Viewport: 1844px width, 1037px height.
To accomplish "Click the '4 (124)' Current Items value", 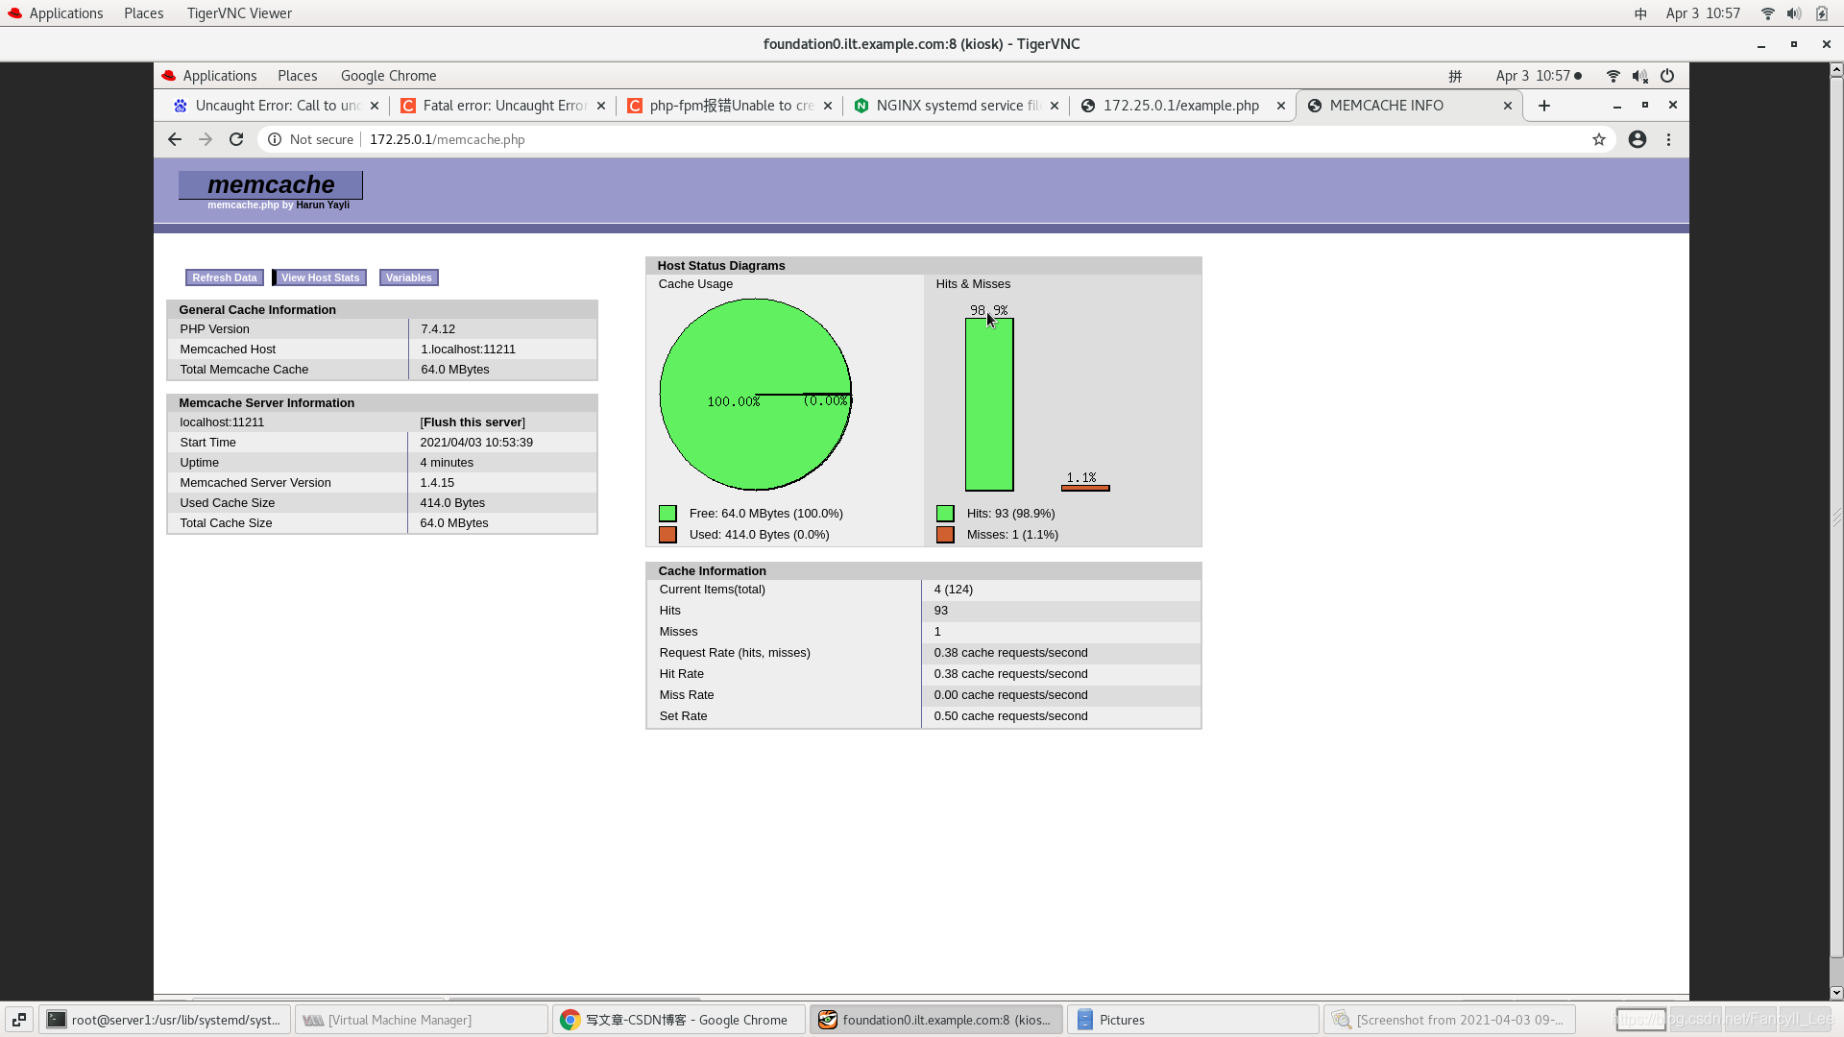I will [953, 590].
